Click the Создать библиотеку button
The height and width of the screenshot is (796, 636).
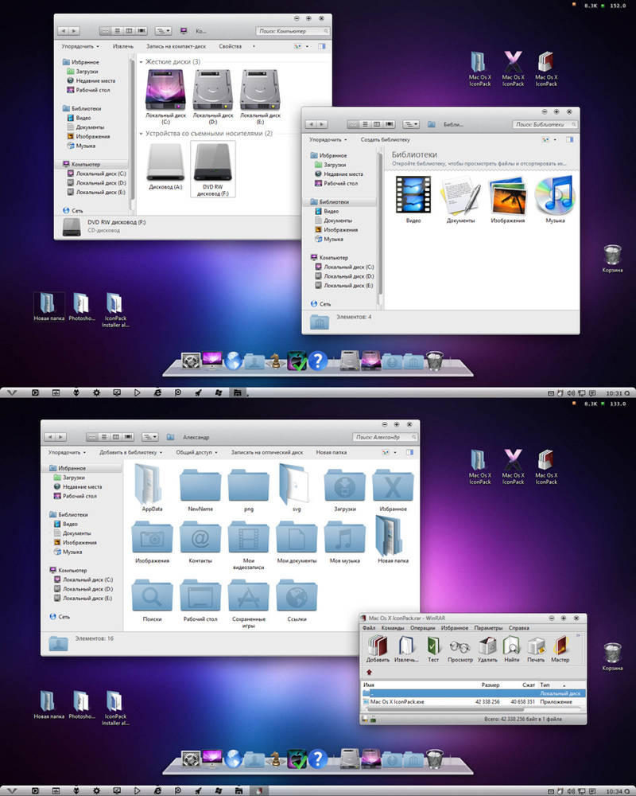pyautogui.click(x=386, y=138)
